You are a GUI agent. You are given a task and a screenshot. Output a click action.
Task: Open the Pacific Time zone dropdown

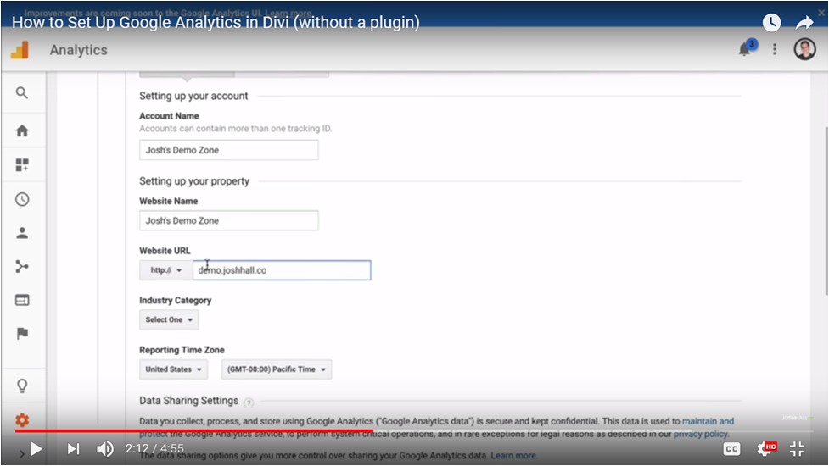point(276,369)
